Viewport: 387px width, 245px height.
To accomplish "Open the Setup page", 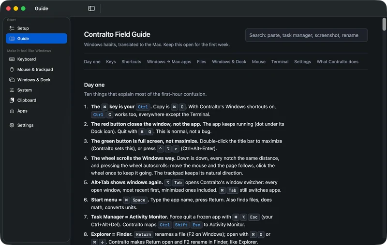I will click(x=36, y=29).
